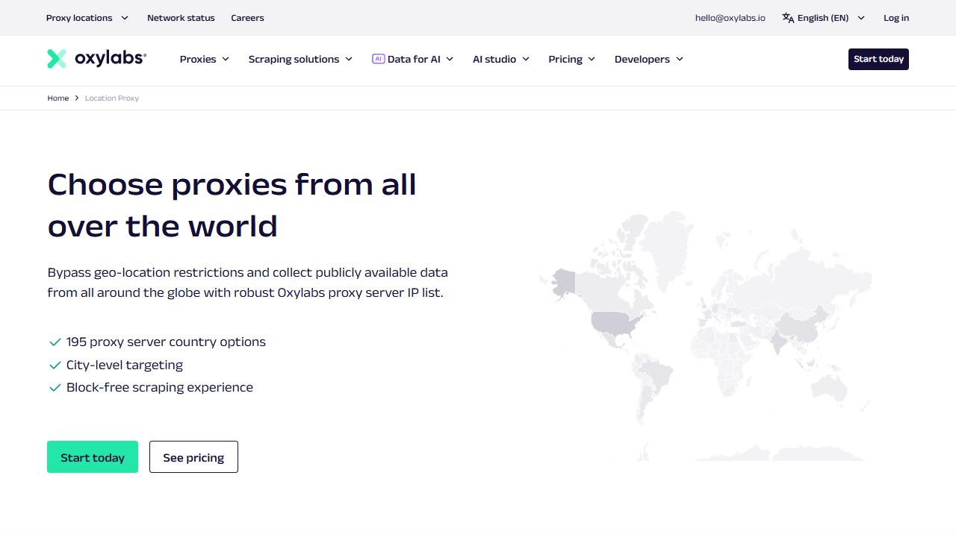Image resolution: width=956 pixels, height=537 pixels.
Task: Open the Developers menu
Action: pyautogui.click(x=648, y=59)
